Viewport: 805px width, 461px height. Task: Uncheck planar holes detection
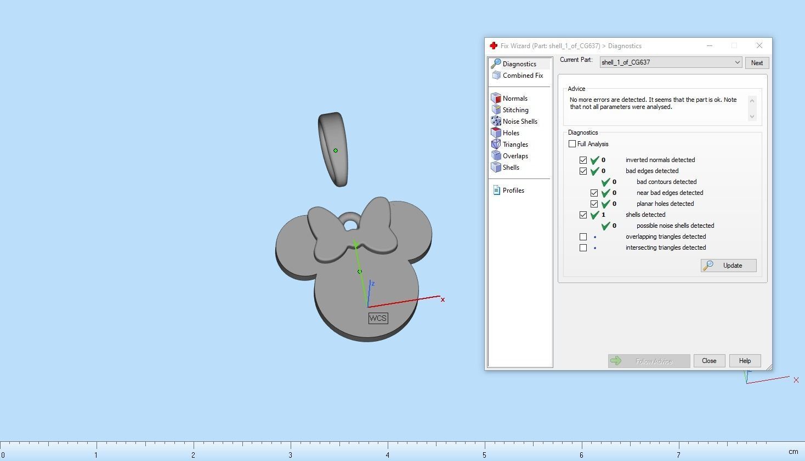click(594, 204)
